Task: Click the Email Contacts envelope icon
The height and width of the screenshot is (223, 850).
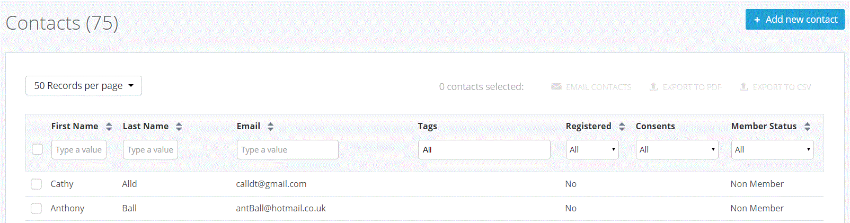Action: point(556,87)
